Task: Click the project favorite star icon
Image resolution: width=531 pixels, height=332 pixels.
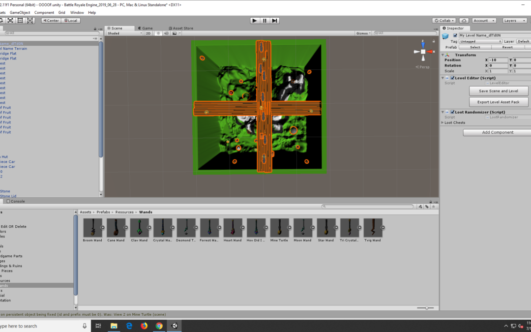Action: [434, 206]
